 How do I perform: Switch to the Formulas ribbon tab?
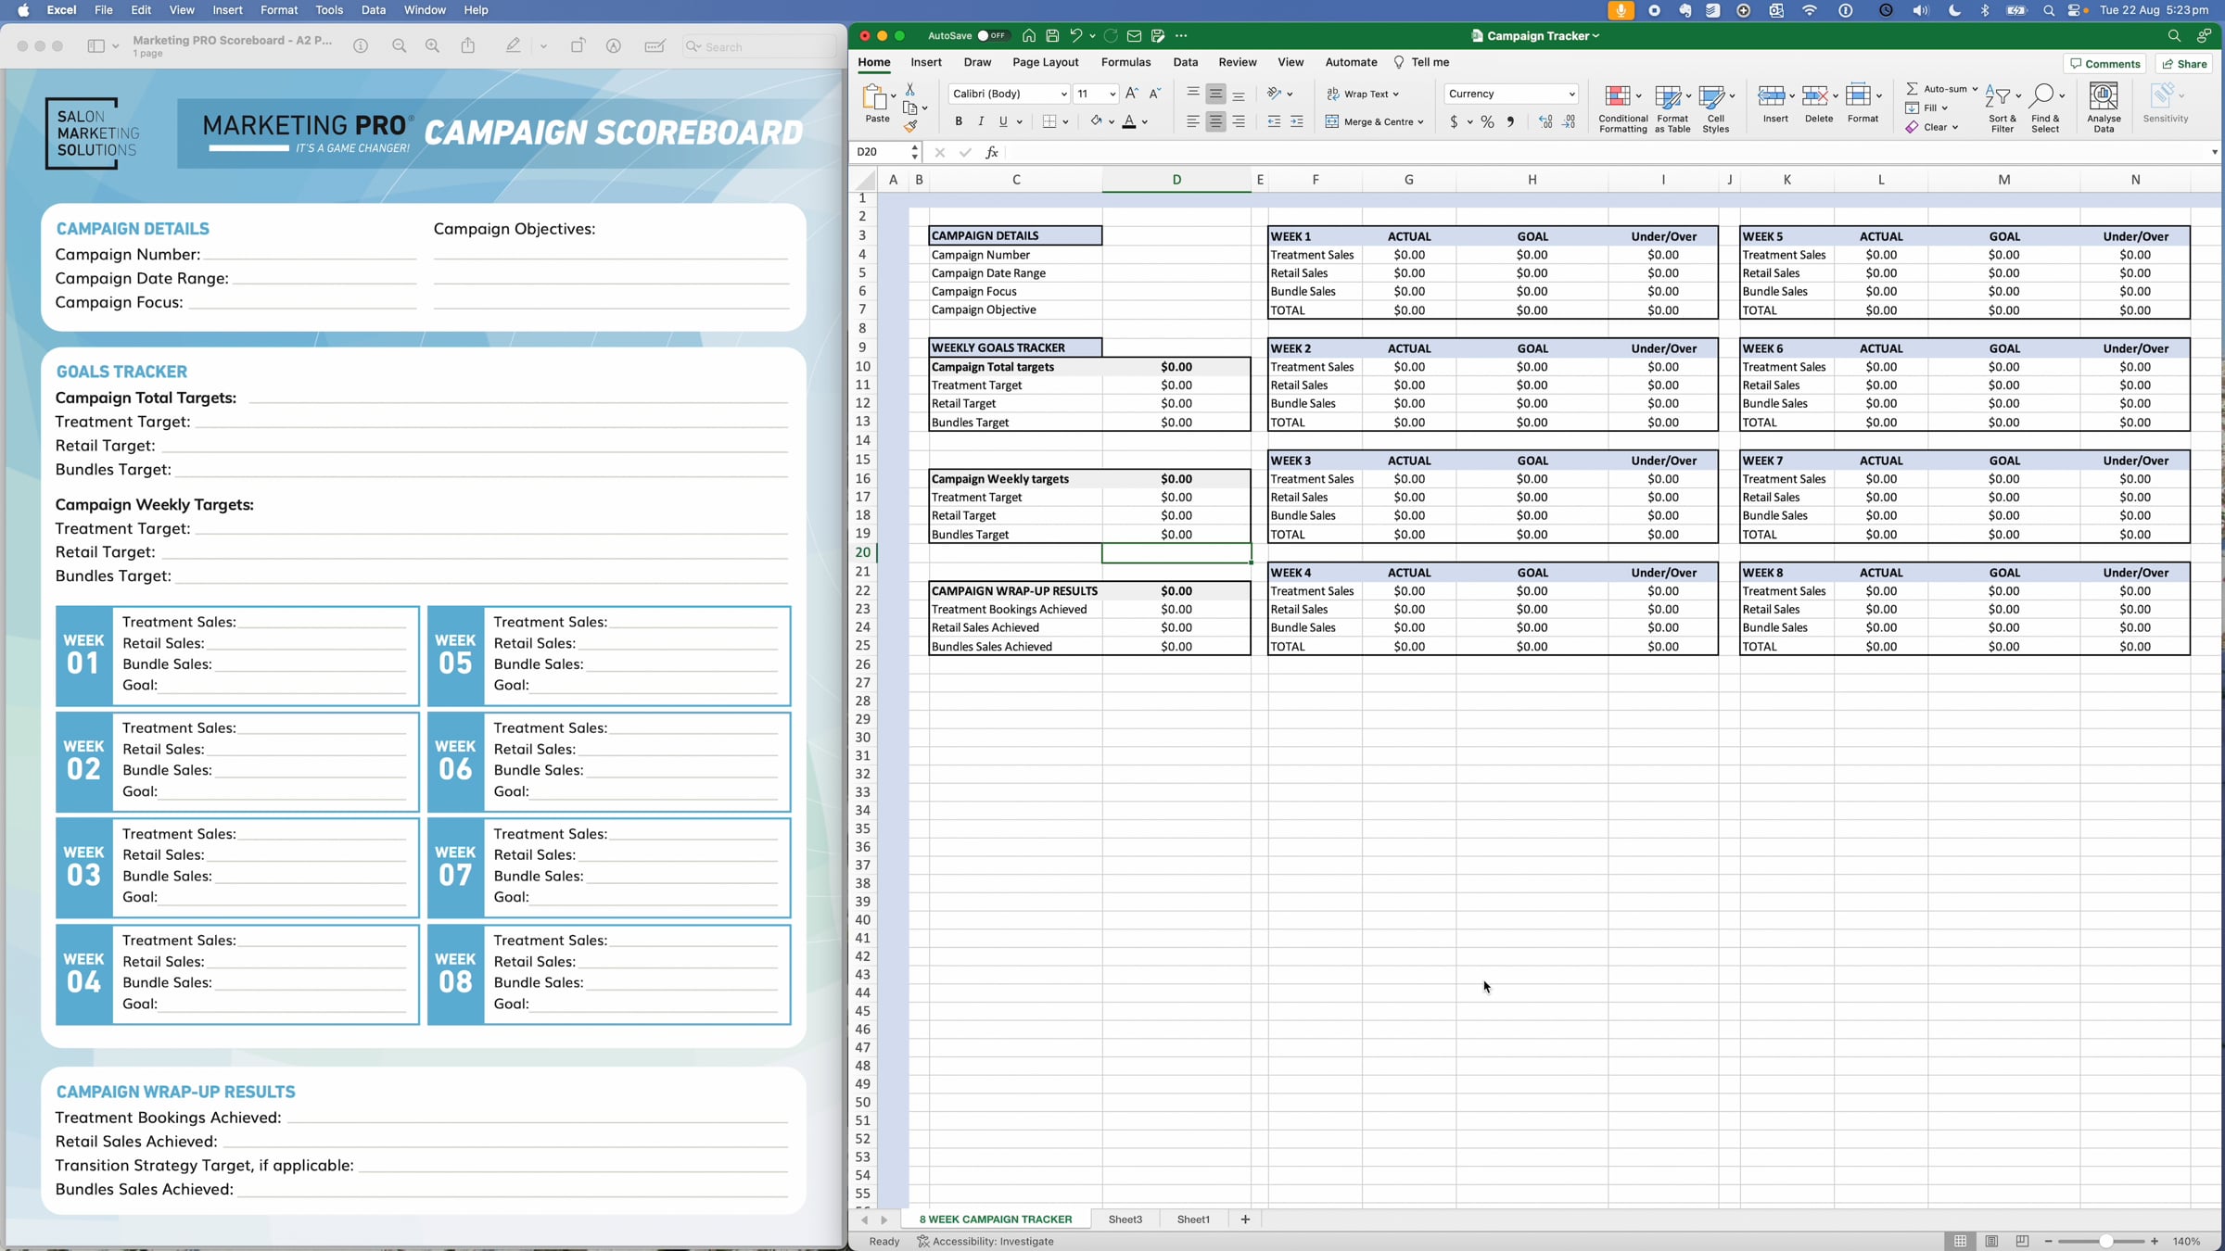[1125, 62]
